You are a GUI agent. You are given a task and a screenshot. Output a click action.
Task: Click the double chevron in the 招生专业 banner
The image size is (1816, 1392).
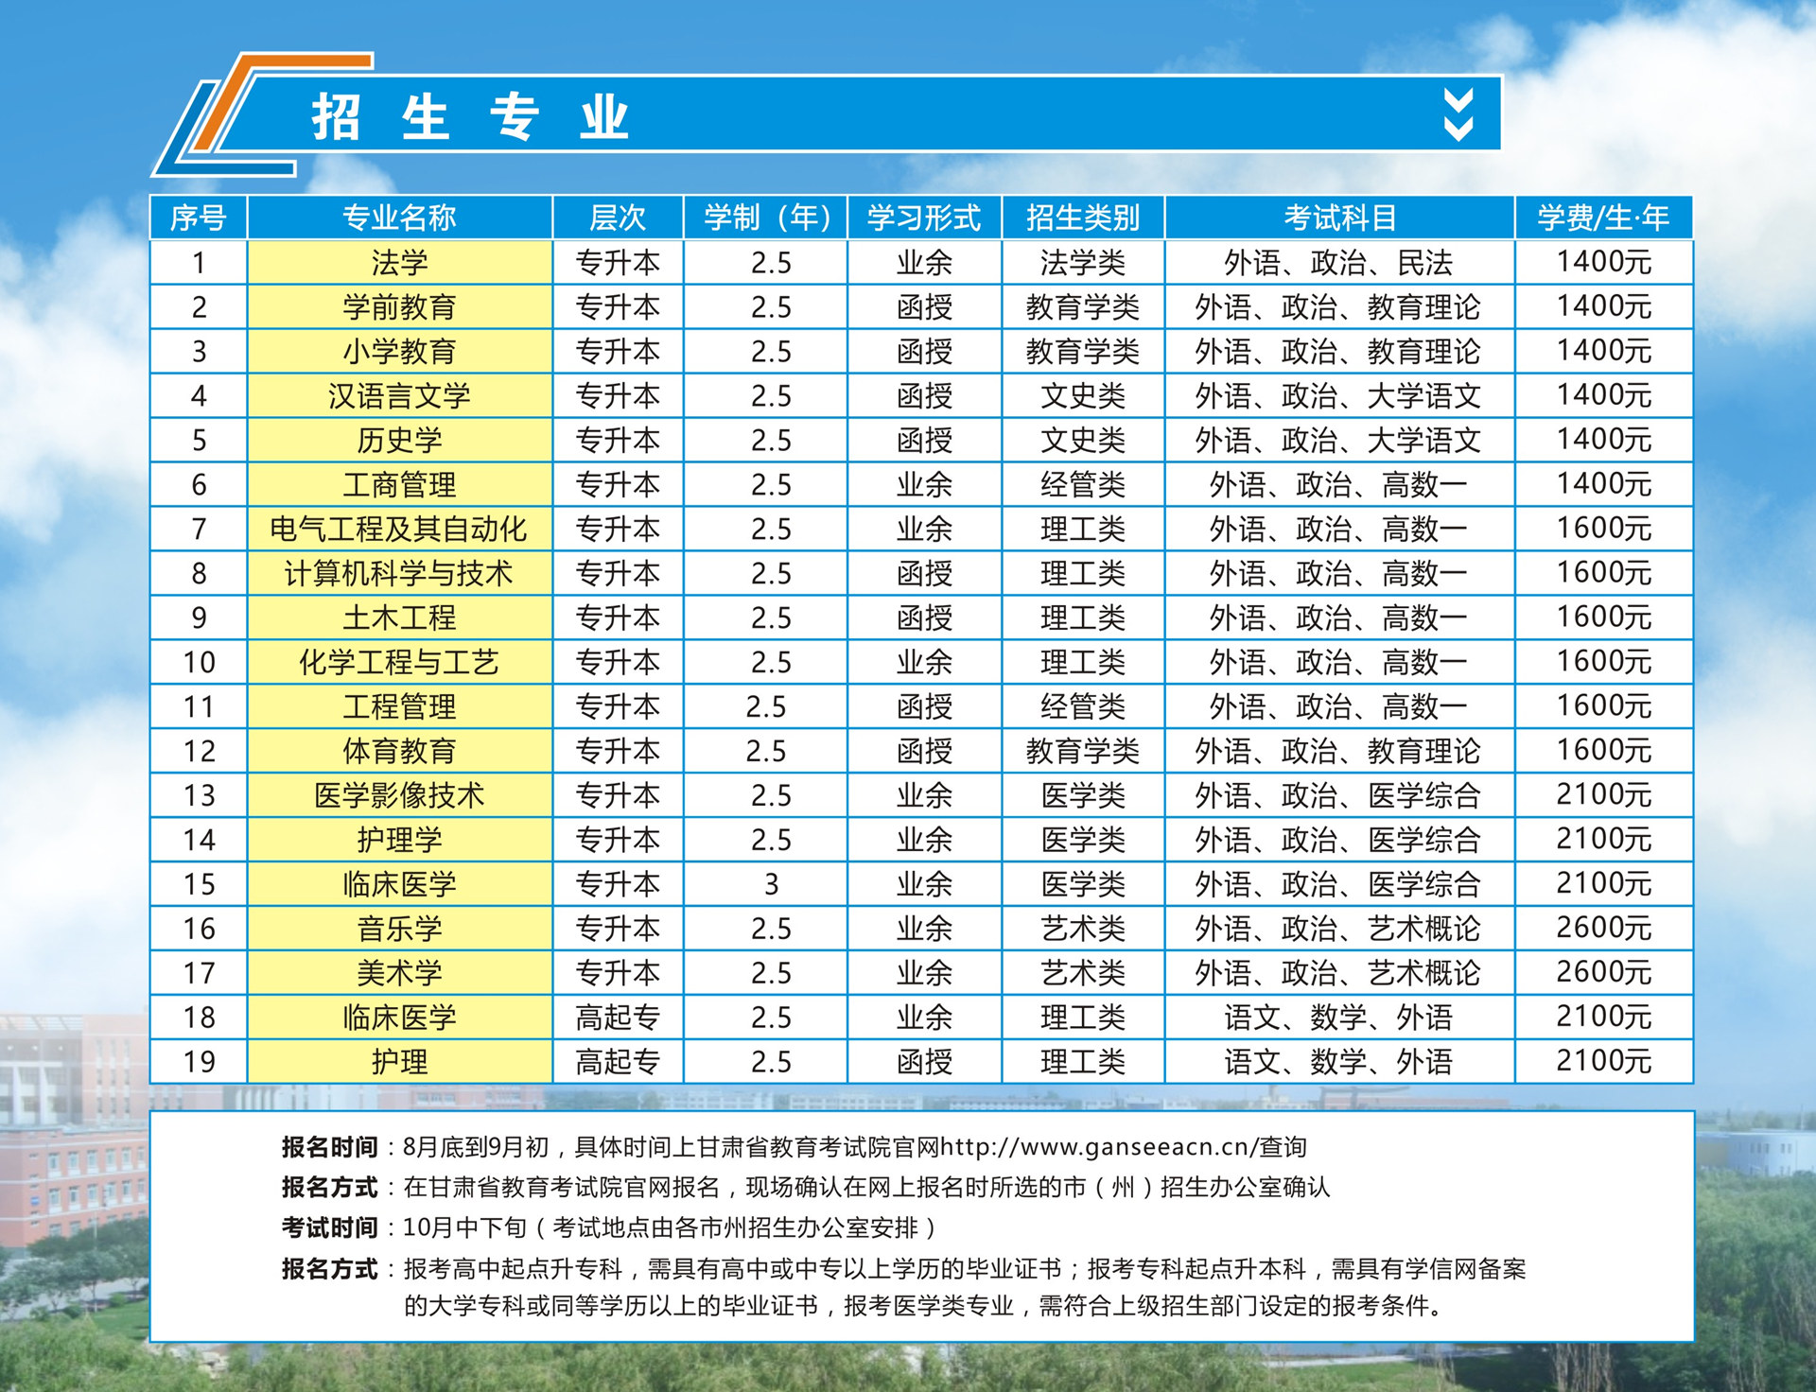(1458, 115)
